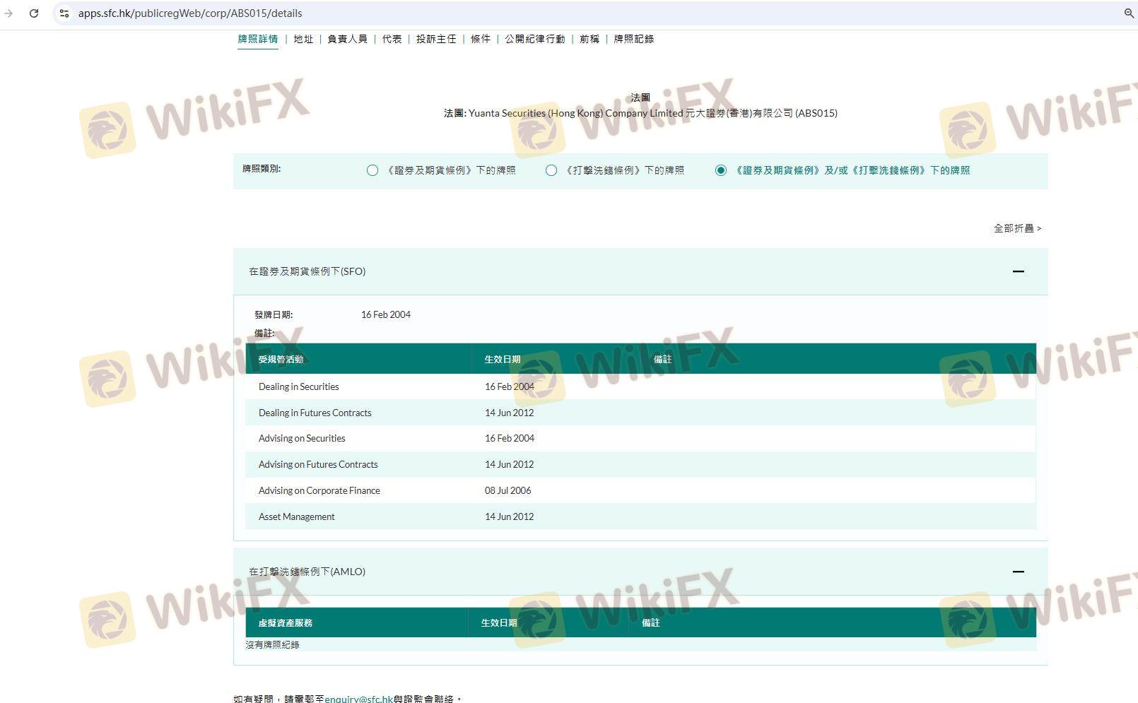The height and width of the screenshot is (703, 1138).
Task: Click the date for Advising on Securities
Action: pyautogui.click(x=510, y=438)
